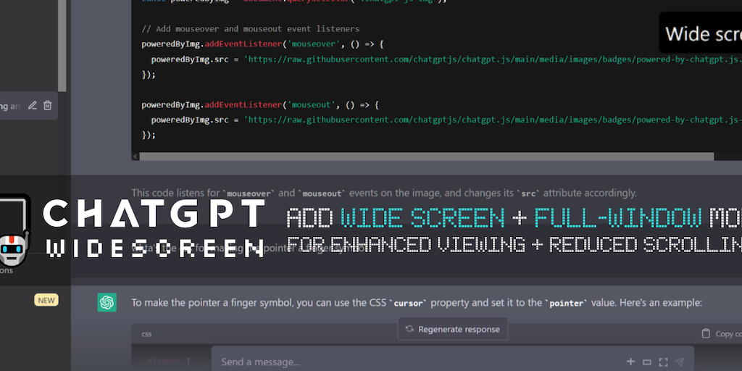Click the yellow NEW badge in sidebar
The width and height of the screenshot is (742, 371).
pos(46,300)
